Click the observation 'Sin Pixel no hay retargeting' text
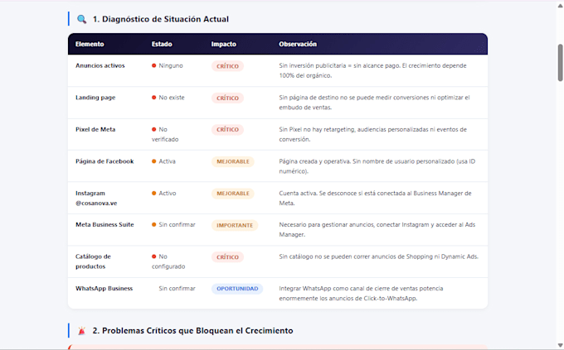This screenshot has height=350, width=564. pos(372,134)
